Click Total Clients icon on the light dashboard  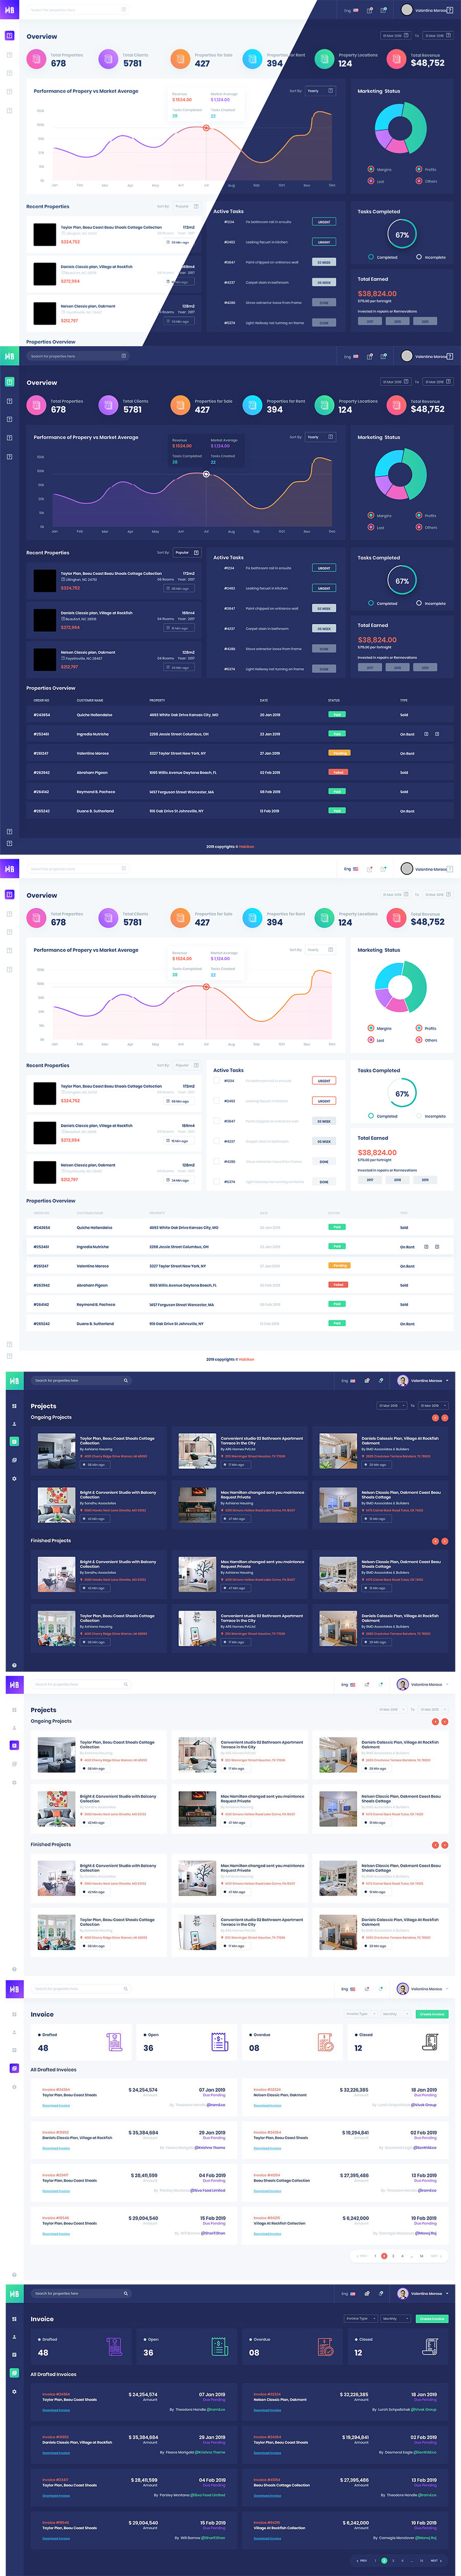108,918
